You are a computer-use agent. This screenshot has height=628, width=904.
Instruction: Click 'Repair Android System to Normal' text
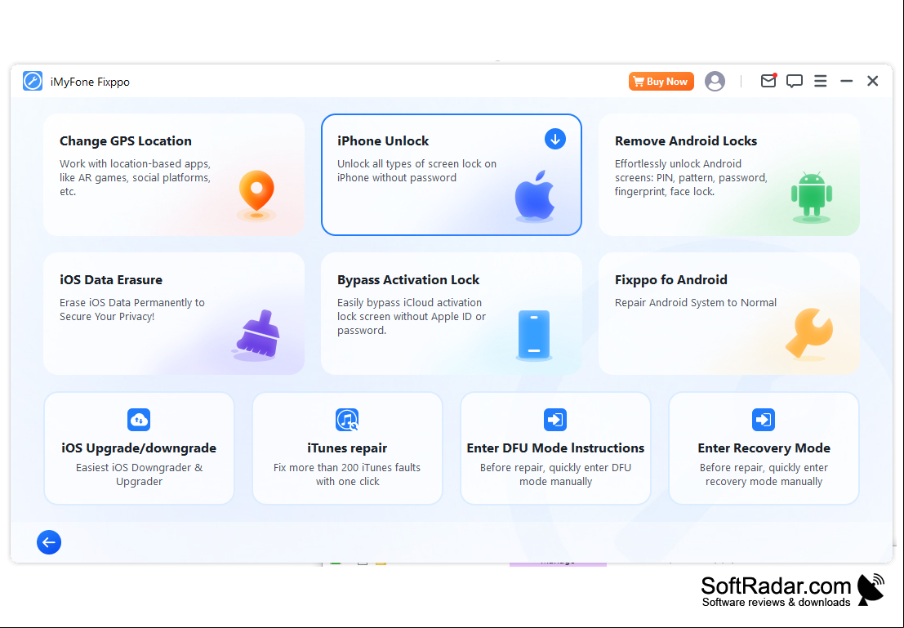coord(695,303)
